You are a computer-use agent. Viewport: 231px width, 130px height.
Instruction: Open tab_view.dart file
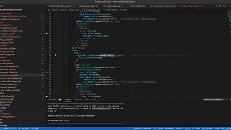pos(7,40)
